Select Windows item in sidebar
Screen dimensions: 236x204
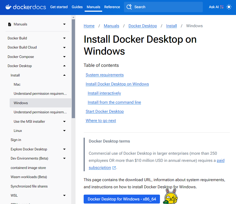pyautogui.click(x=40, y=103)
